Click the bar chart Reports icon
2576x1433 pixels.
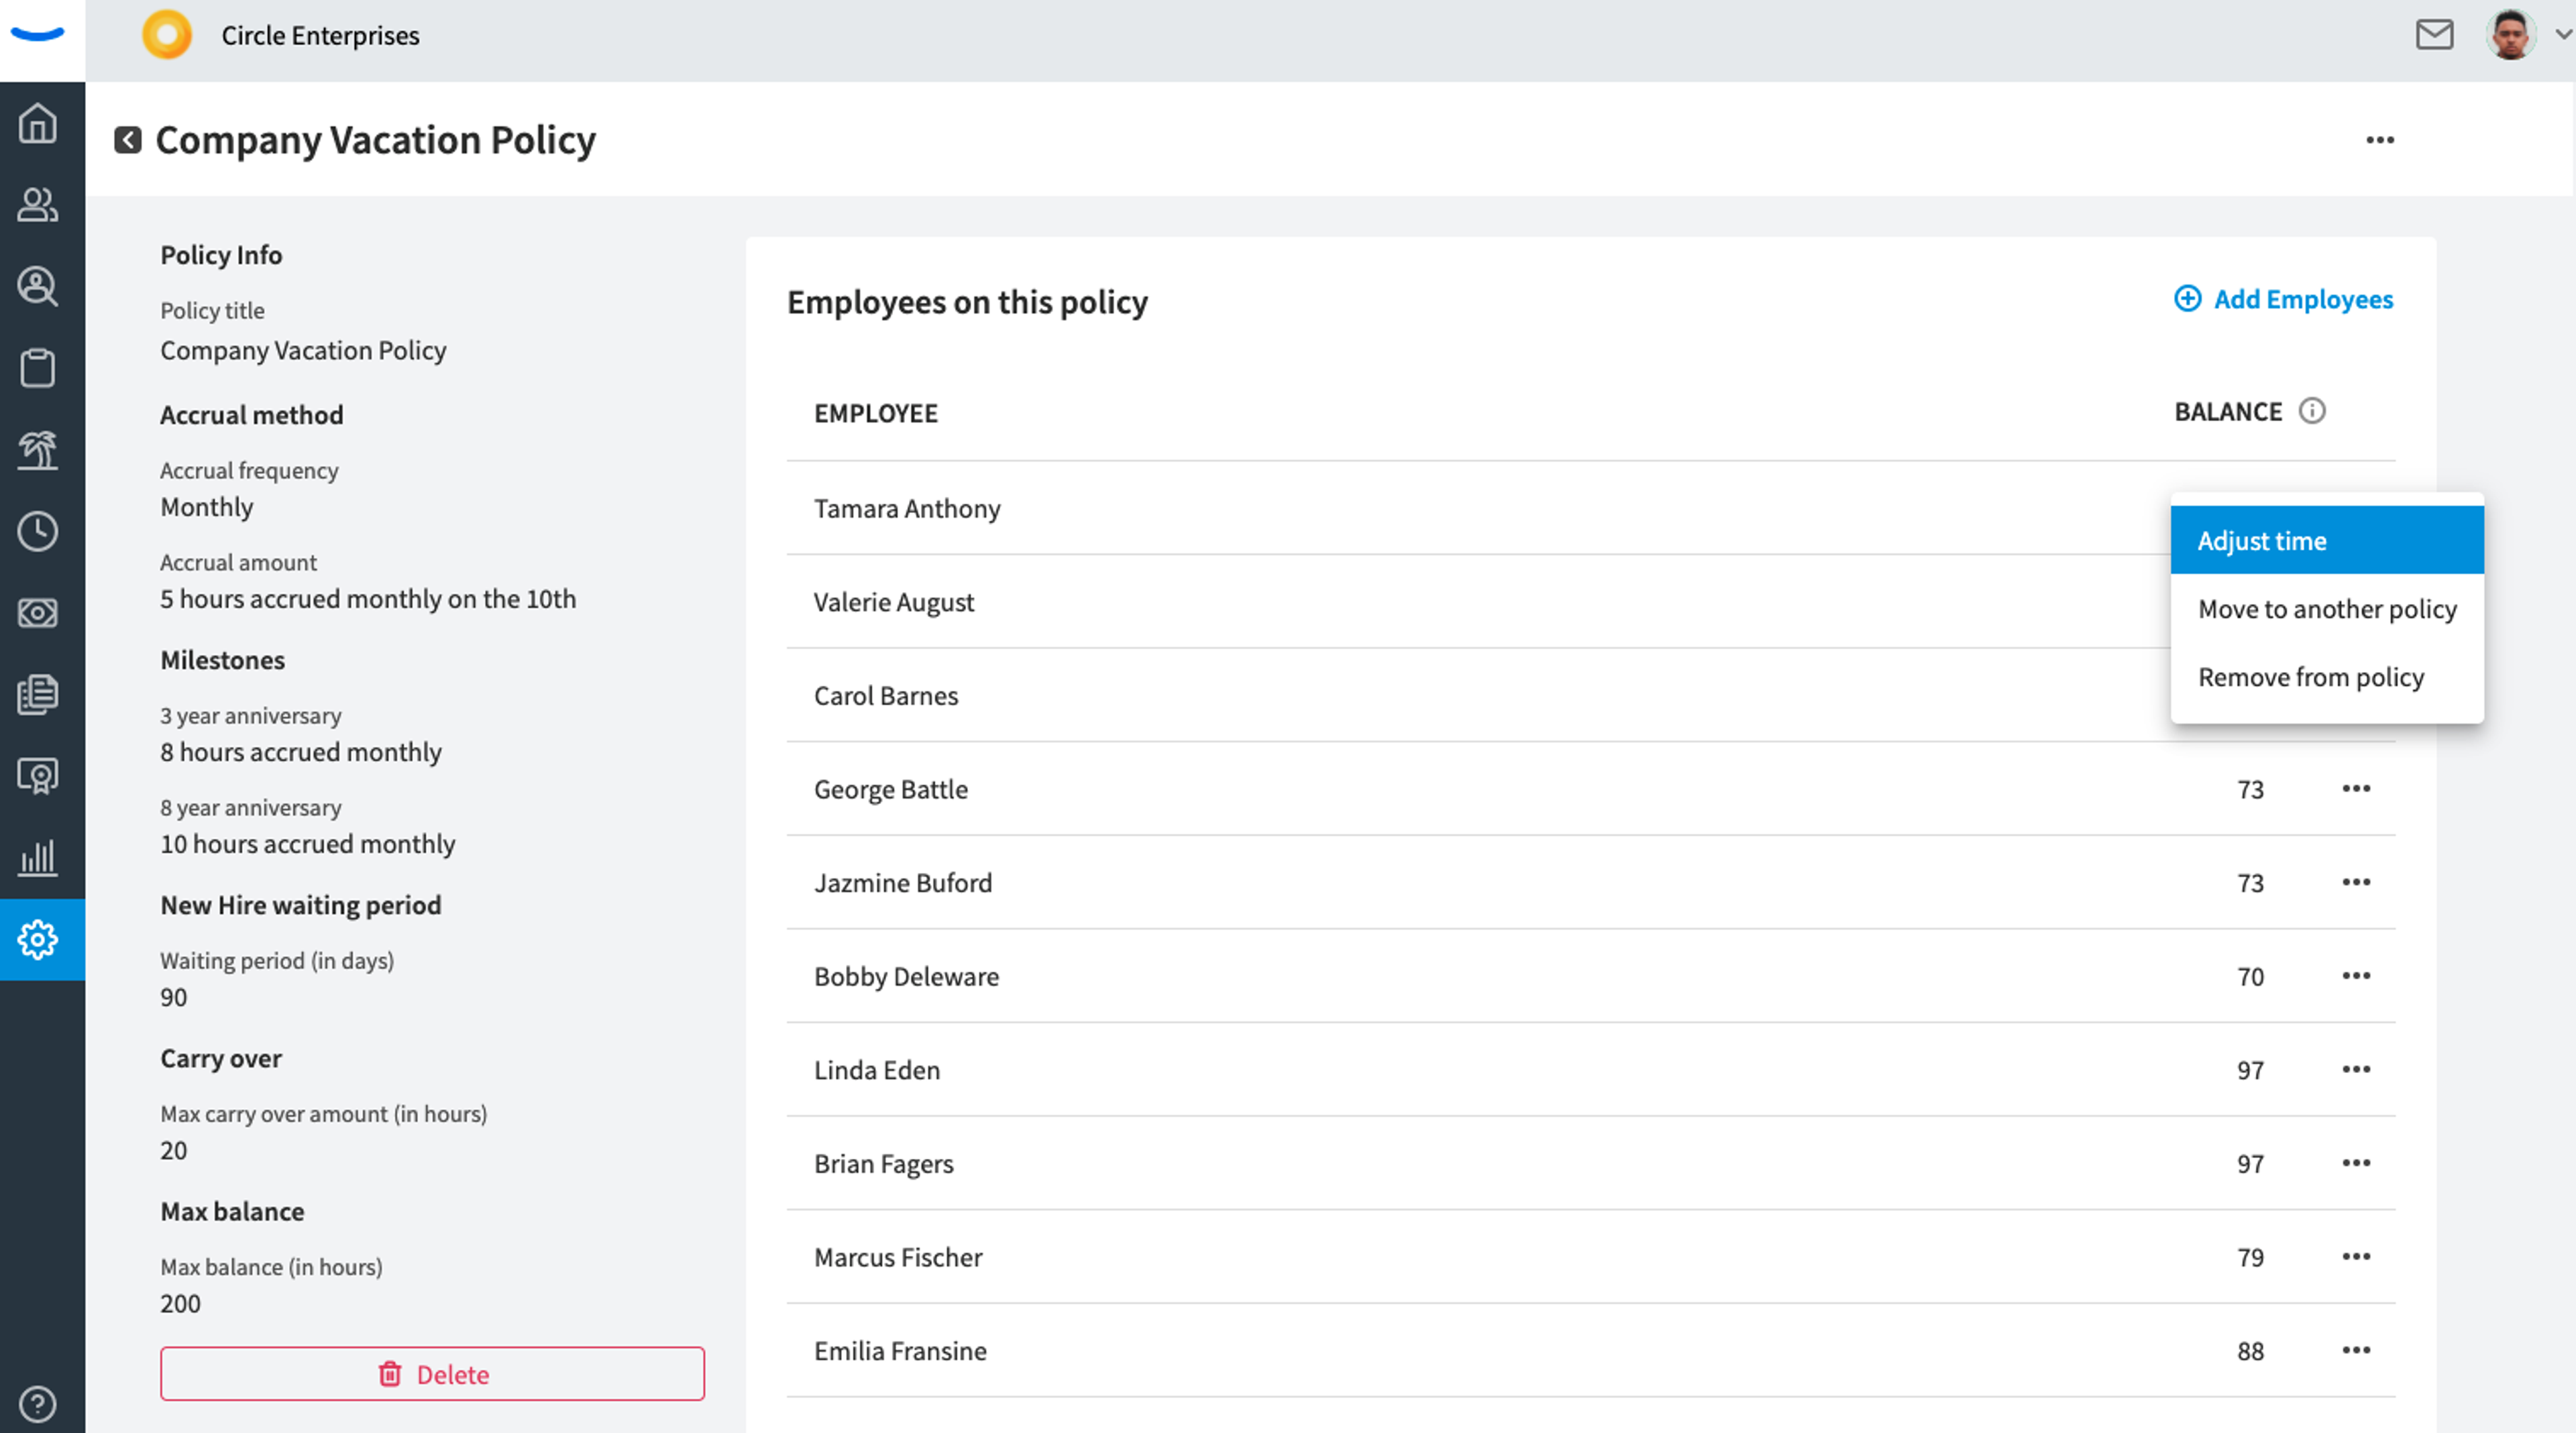tap(38, 858)
